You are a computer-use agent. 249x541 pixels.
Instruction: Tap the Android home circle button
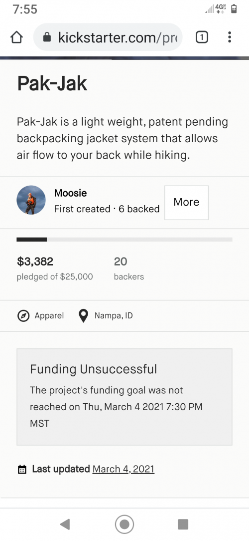click(124, 525)
